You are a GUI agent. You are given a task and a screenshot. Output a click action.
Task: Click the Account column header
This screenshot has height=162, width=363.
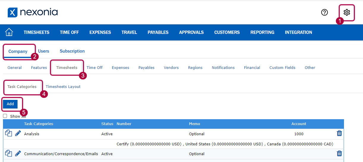[299, 124]
